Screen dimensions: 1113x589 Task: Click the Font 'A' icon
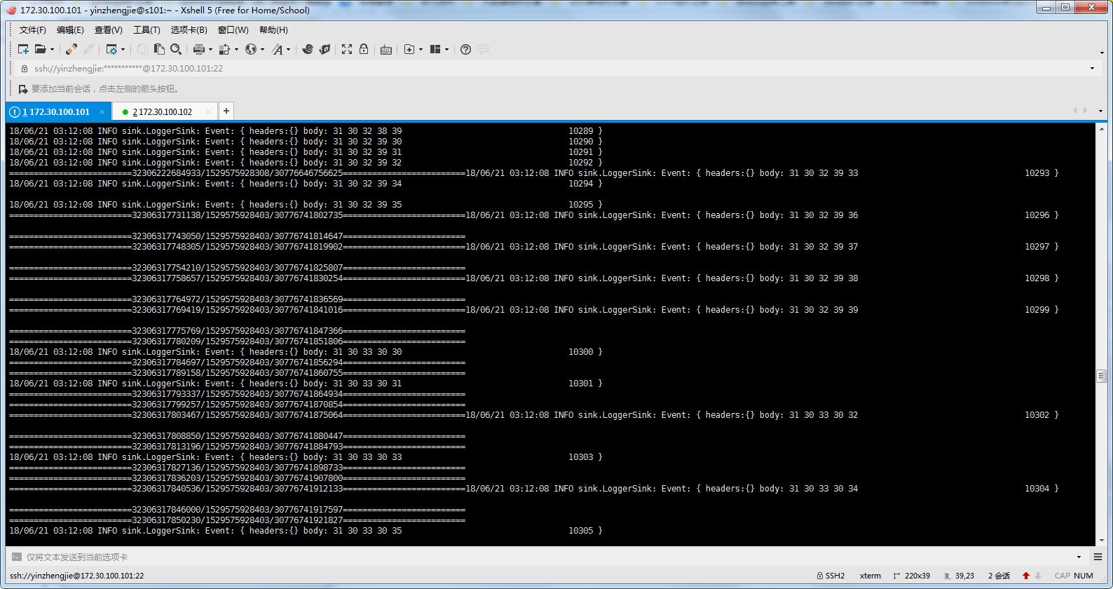coord(278,49)
